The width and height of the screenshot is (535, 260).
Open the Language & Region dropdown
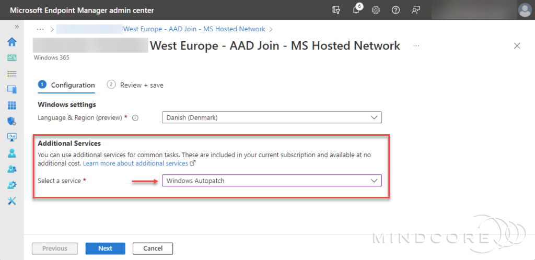pyautogui.click(x=272, y=117)
